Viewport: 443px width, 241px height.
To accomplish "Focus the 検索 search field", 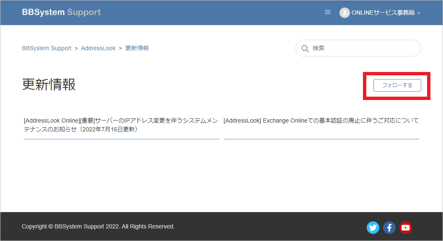I will pyautogui.click(x=358, y=48).
